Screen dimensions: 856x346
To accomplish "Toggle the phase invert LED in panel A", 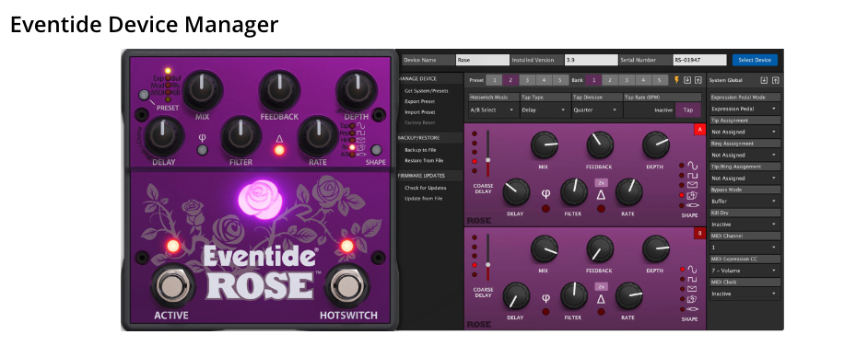I will click(545, 209).
